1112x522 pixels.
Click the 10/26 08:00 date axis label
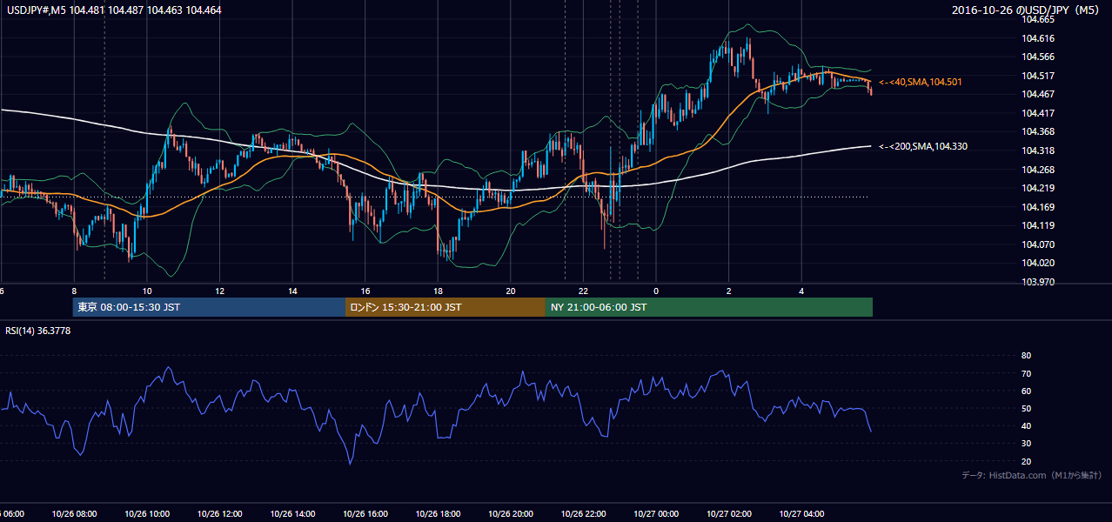point(74,514)
